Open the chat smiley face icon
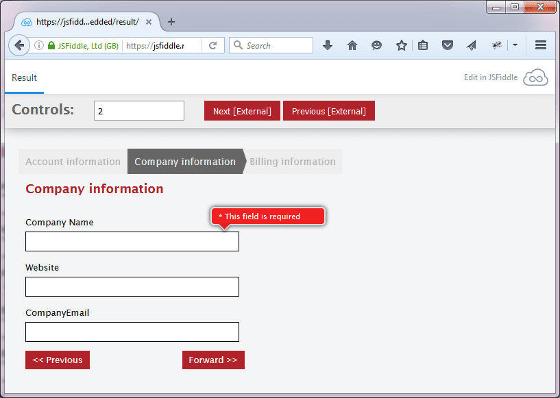The image size is (560, 398). pos(376,45)
